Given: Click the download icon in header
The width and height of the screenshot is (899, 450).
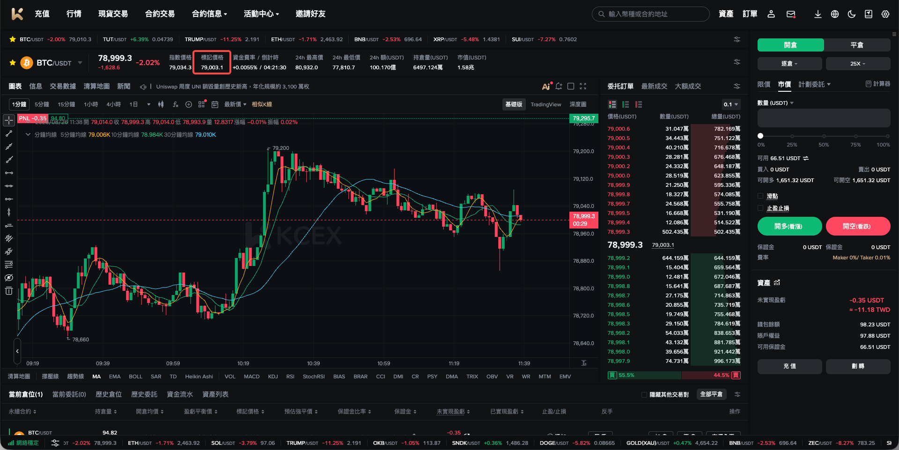Looking at the screenshot, I should (818, 14).
